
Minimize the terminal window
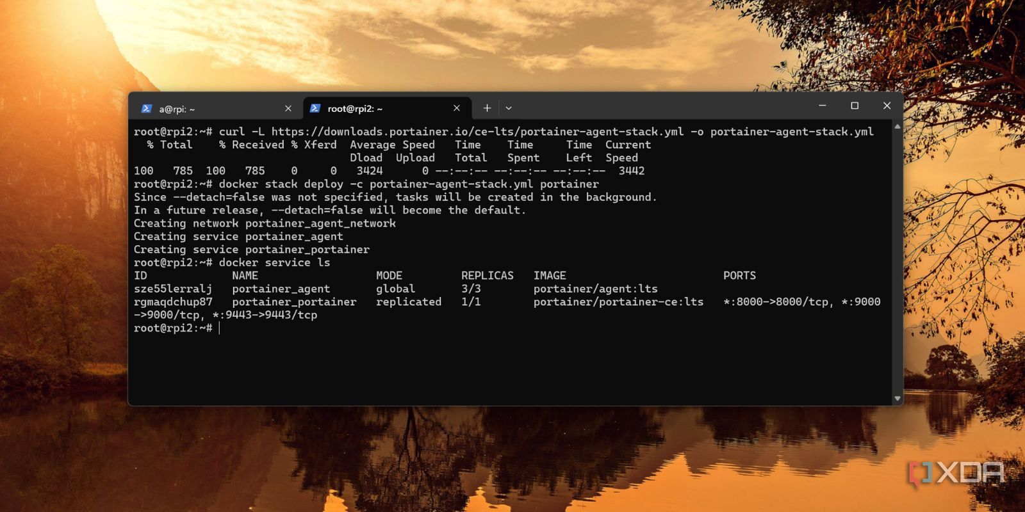[x=823, y=106]
